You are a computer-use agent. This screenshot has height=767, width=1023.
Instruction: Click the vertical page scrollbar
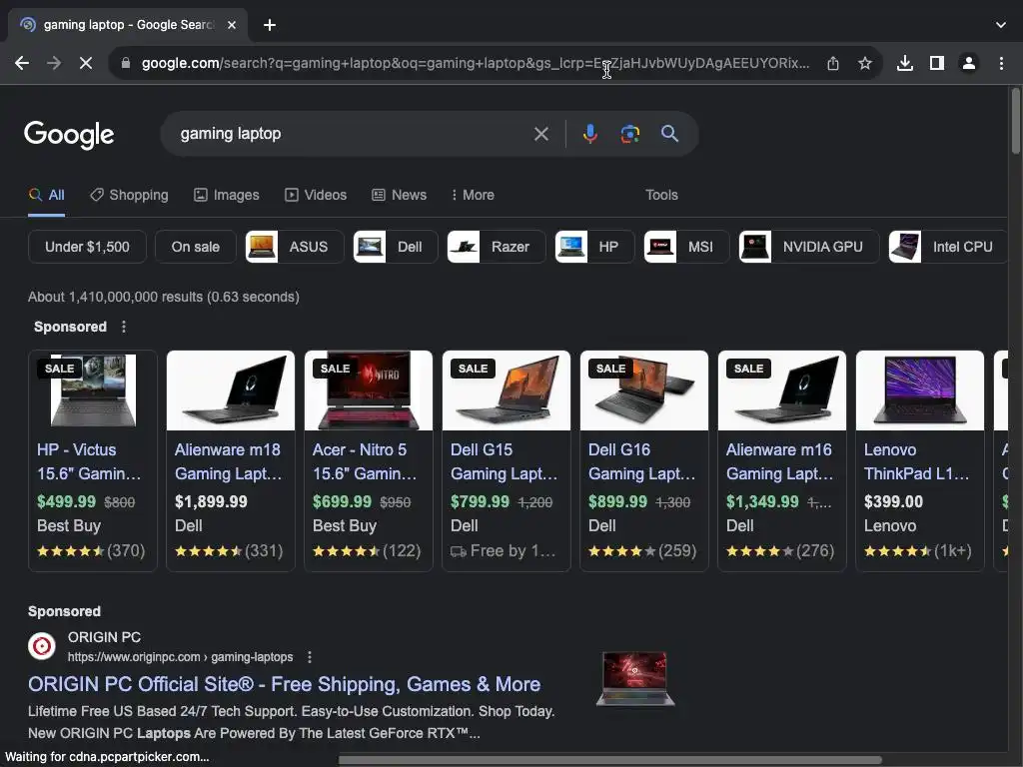[x=1016, y=121]
